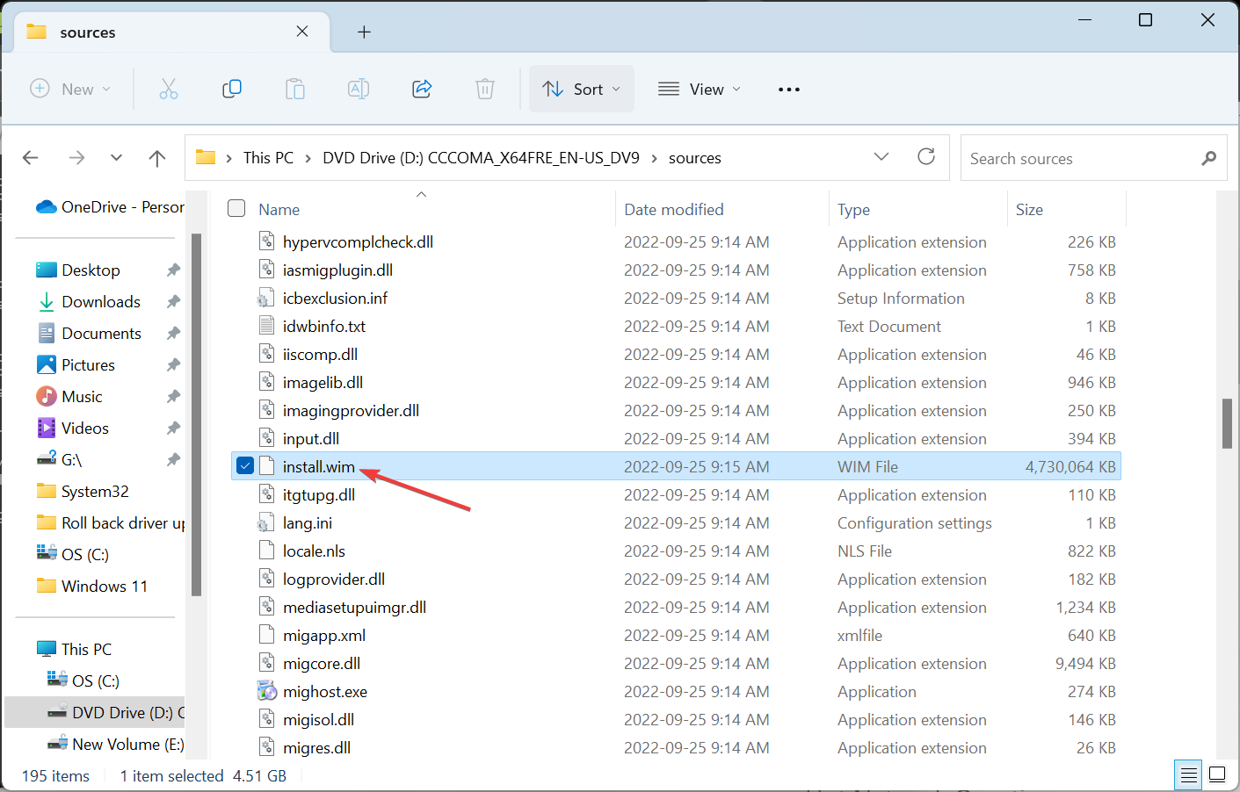Open Downloads in the navigation pane
The height and width of the screenshot is (792, 1240).
[101, 302]
